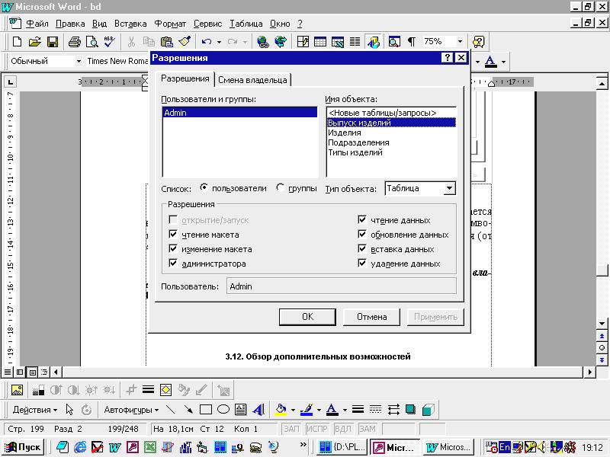Open the Office Assistant help icon
Screen dimensions: 610x457
(478, 42)
